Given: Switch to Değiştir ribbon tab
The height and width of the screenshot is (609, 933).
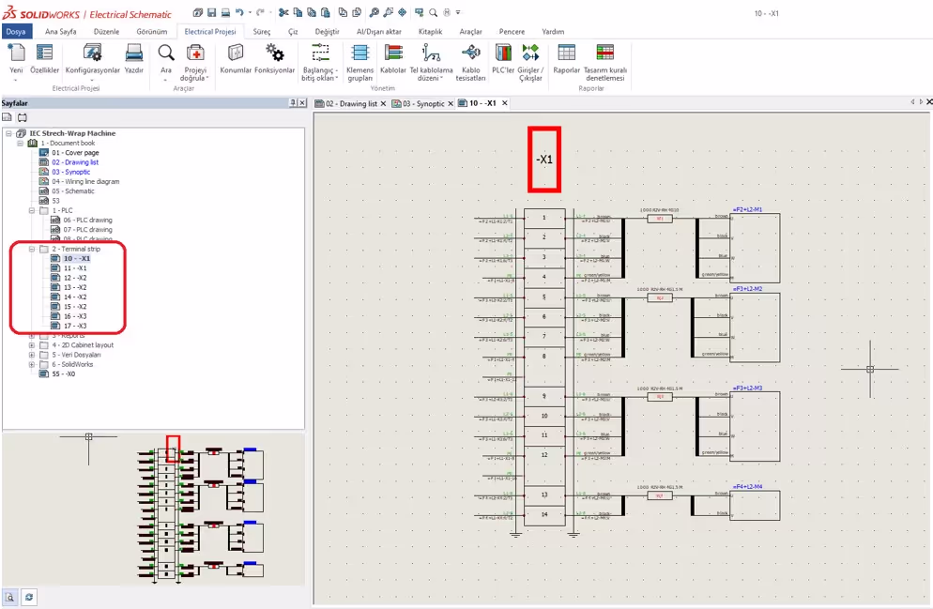Looking at the screenshot, I should 327,32.
